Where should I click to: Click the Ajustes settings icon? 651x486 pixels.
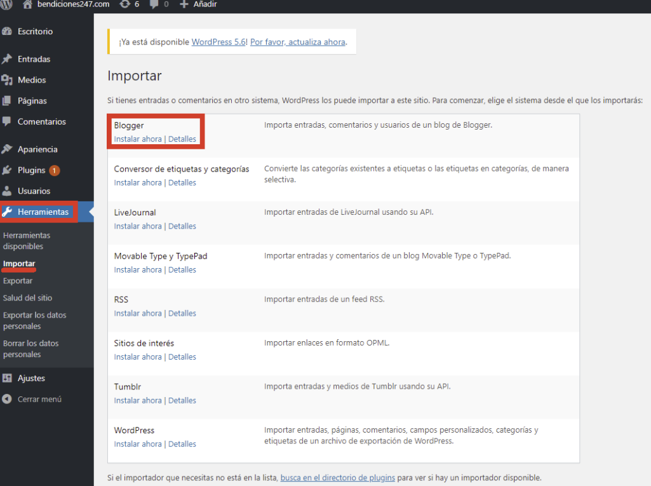point(6,378)
